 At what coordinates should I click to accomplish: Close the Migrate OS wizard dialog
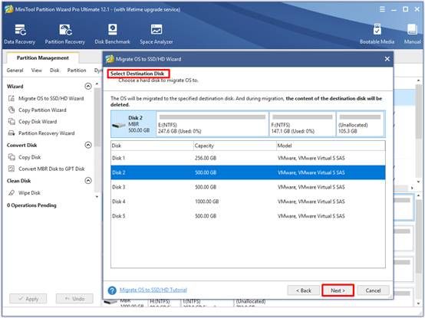pyautogui.click(x=387, y=59)
